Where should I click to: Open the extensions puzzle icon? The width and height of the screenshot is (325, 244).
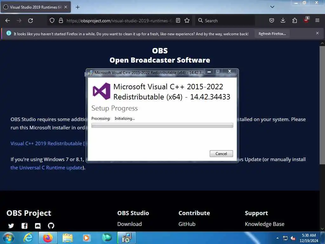pyautogui.click(x=295, y=21)
